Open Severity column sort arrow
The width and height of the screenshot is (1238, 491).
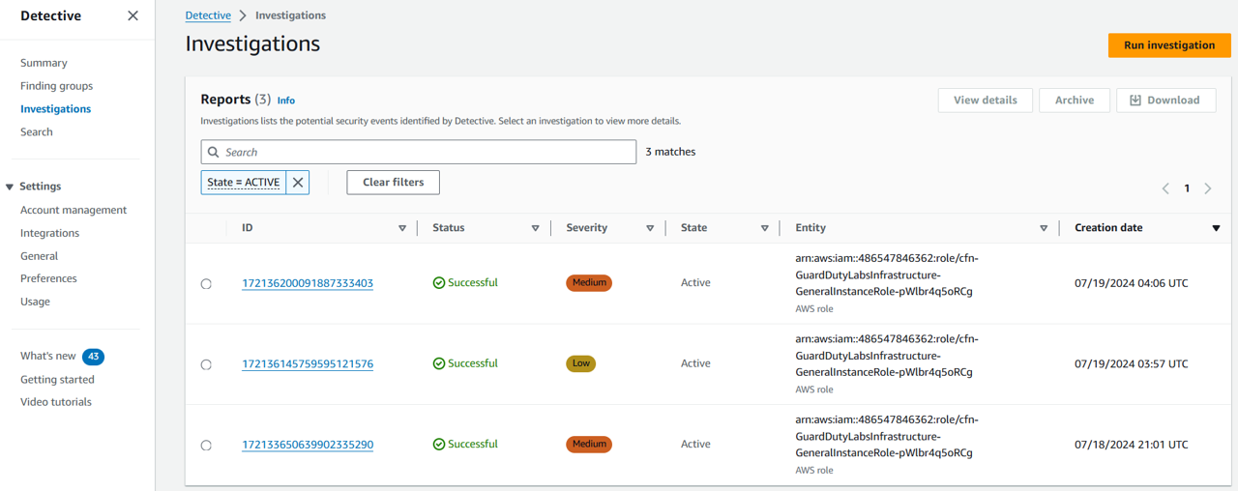(650, 228)
